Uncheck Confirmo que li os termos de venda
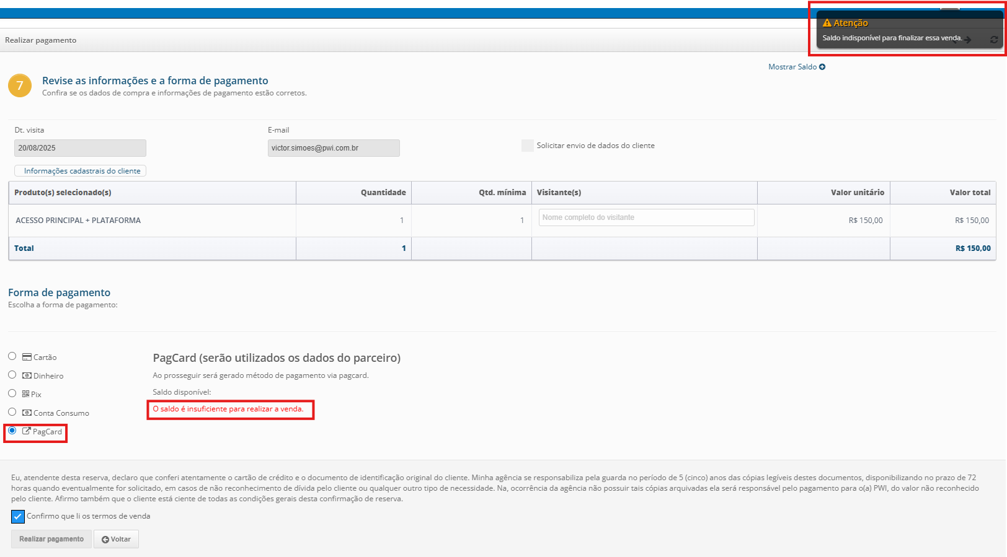Image resolution: width=1007 pixels, height=557 pixels. tap(18, 516)
